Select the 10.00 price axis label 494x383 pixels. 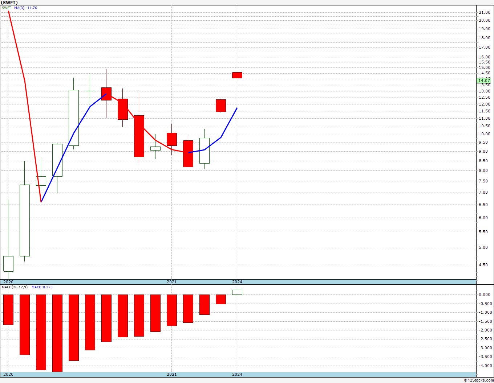click(484, 134)
